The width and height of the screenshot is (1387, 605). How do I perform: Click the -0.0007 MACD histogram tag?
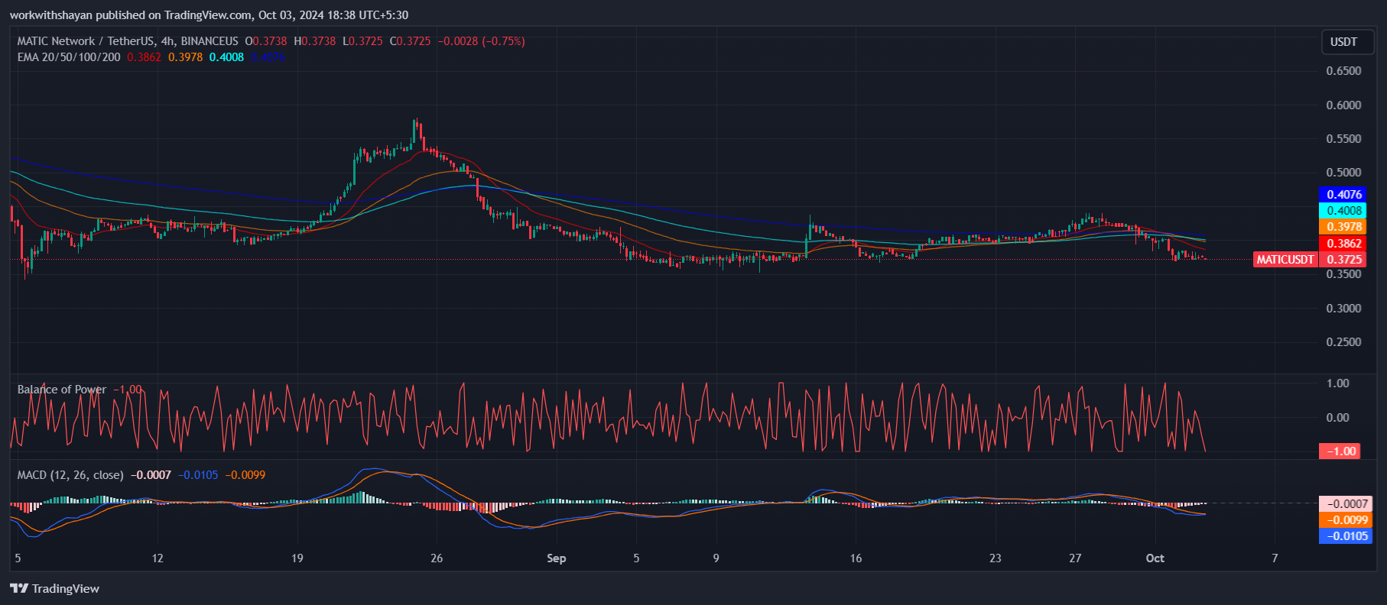pos(1346,504)
